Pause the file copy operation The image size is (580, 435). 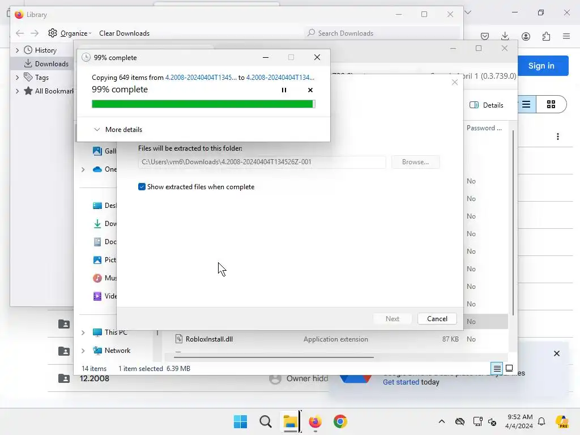click(284, 90)
